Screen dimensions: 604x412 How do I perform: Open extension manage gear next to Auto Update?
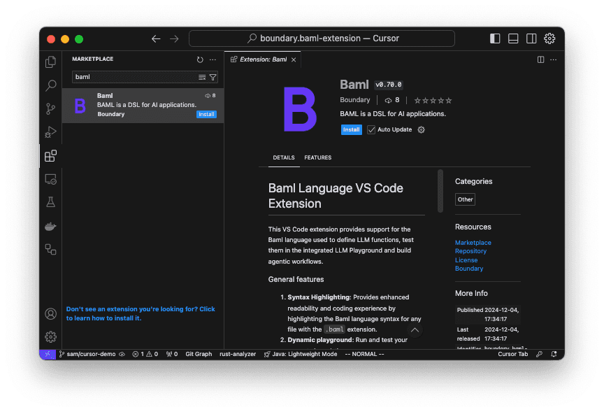tap(421, 129)
